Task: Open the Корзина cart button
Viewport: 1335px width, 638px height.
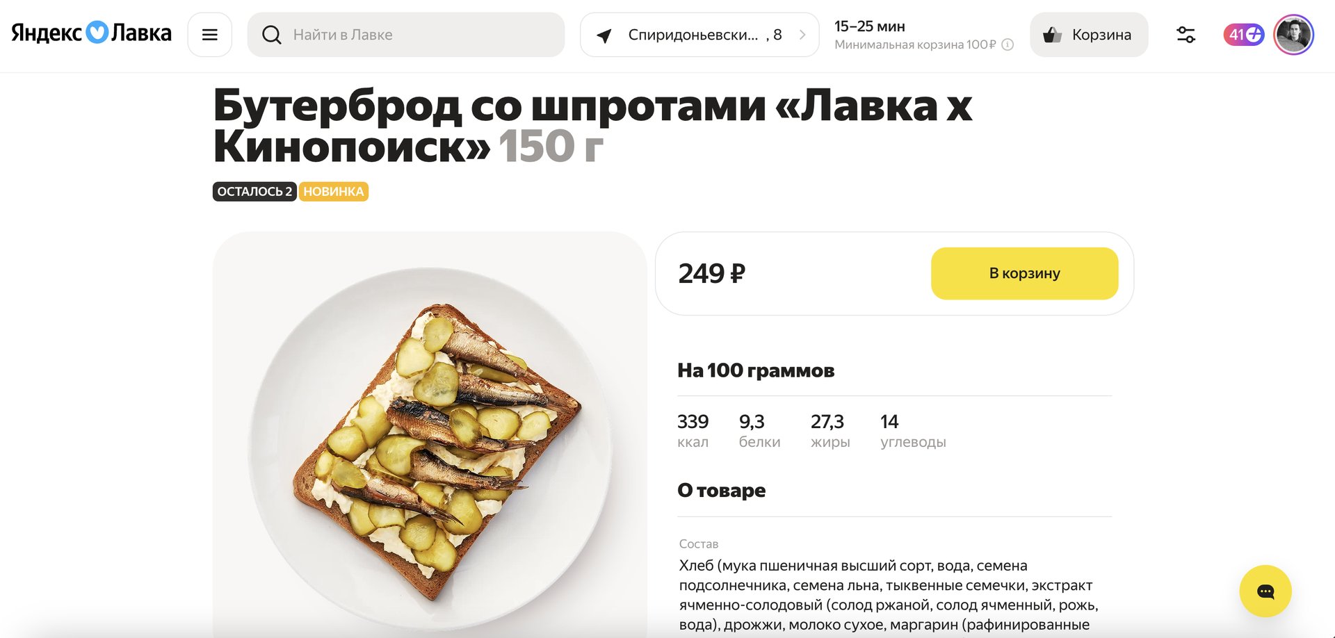Action: click(1089, 35)
